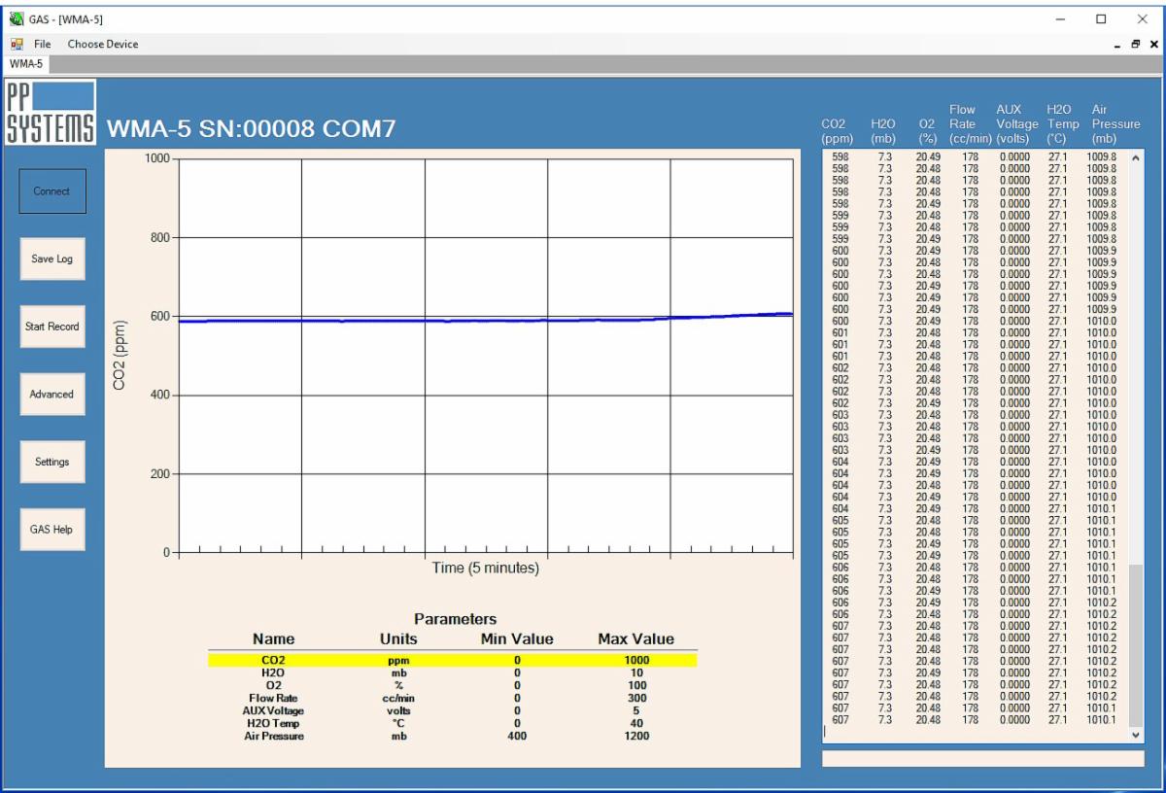Open the Choose Device menu

point(103,44)
